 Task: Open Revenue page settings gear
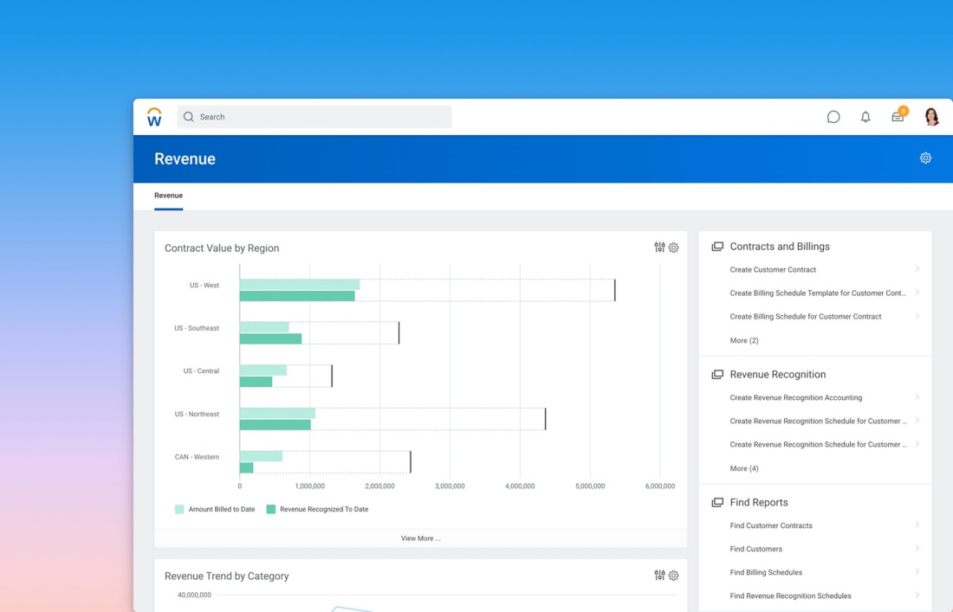[x=925, y=158]
